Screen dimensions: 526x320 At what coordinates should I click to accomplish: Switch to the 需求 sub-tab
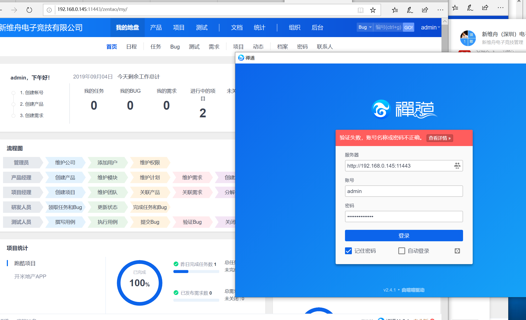214,47
